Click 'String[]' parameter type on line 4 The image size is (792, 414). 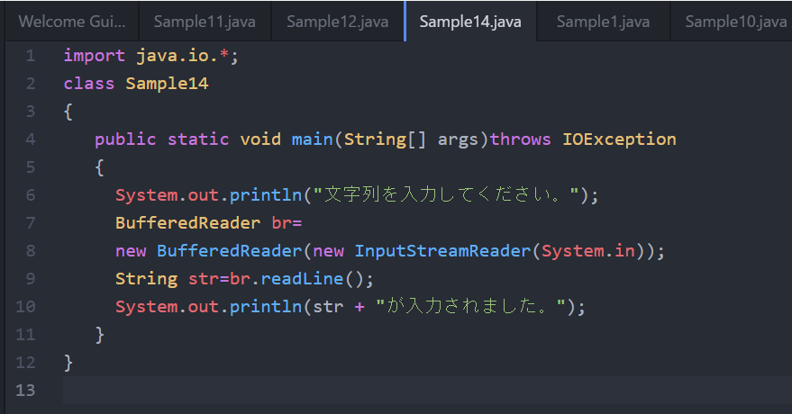pos(385,139)
